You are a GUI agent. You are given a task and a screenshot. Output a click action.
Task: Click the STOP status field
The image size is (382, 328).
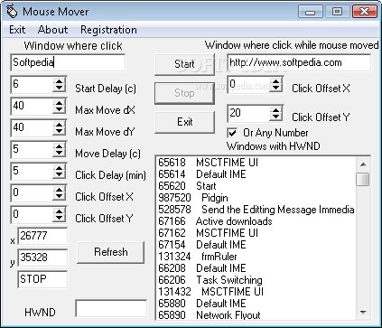[42, 279]
